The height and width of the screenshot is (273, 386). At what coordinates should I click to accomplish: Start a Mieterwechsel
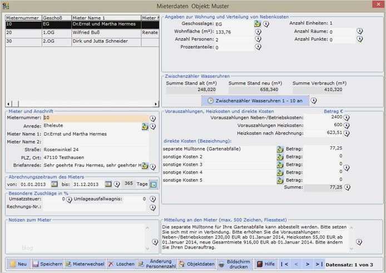[x=85, y=264]
